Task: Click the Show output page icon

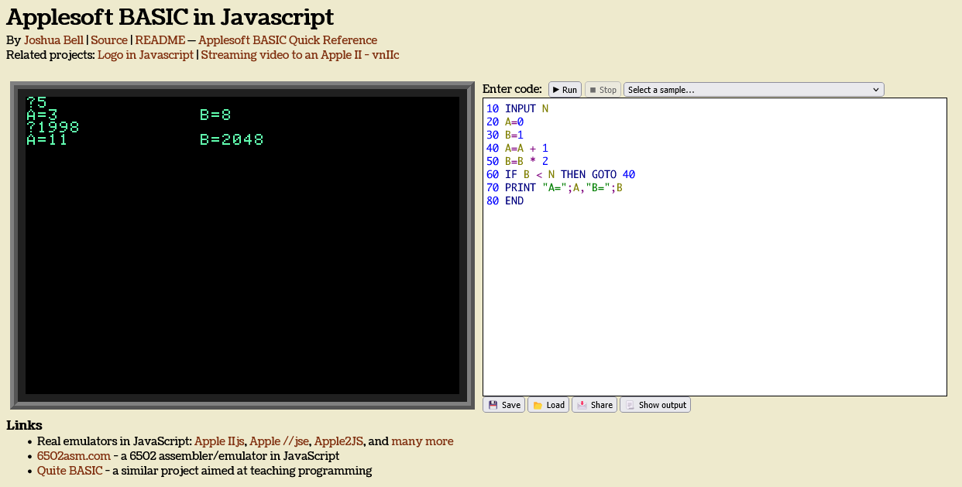Action: (632, 404)
